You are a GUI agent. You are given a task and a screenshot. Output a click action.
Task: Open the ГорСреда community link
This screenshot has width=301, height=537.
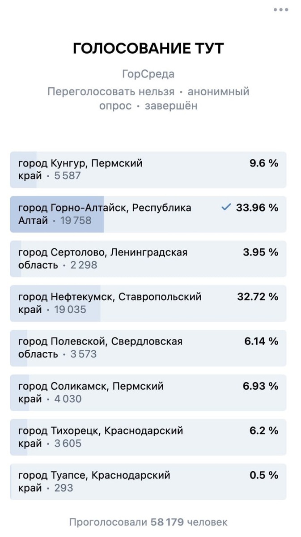(150, 74)
